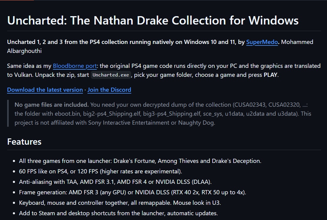The height and width of the screenshot is (220, 327).
Task: Click the bold 'No game files are included' text
Action: [52, 105]
